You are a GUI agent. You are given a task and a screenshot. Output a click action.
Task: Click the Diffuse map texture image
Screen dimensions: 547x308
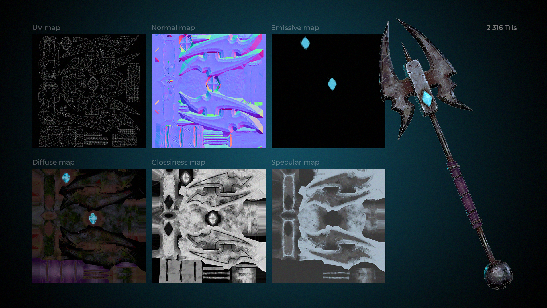click(x=89, y=226)
